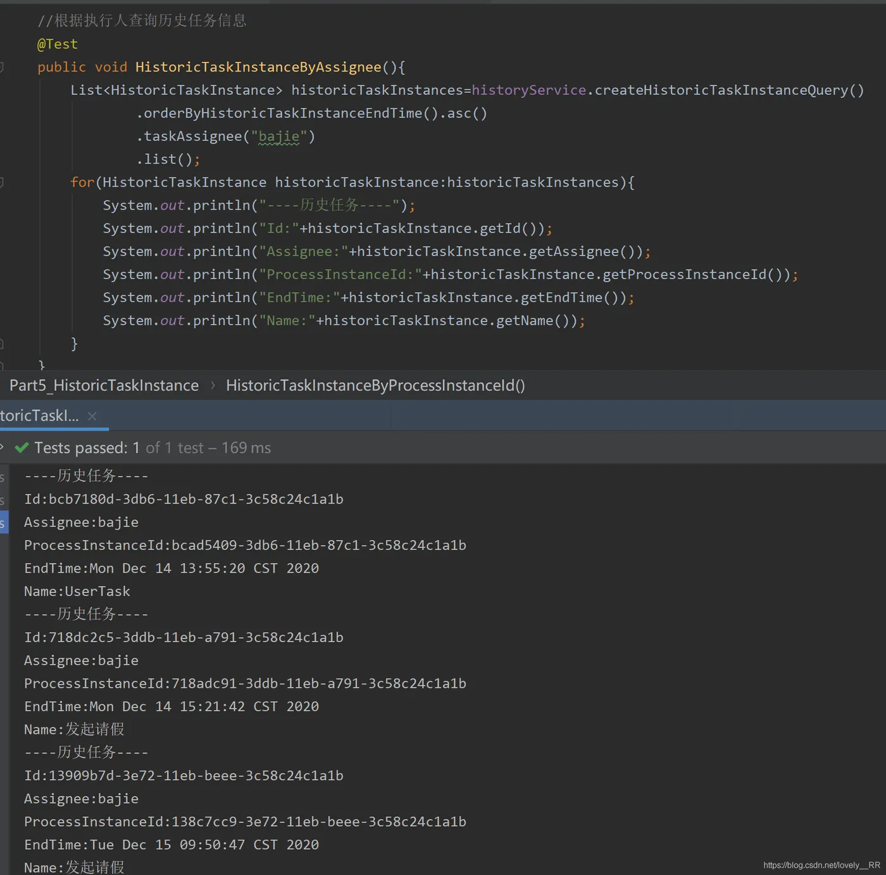This screenshot has height=875, width=886.
Task: Click output line Id:bcb7180d-3db6-11eb-87c1-3c58c24c1a1b
Action: [x=184, y=499]
